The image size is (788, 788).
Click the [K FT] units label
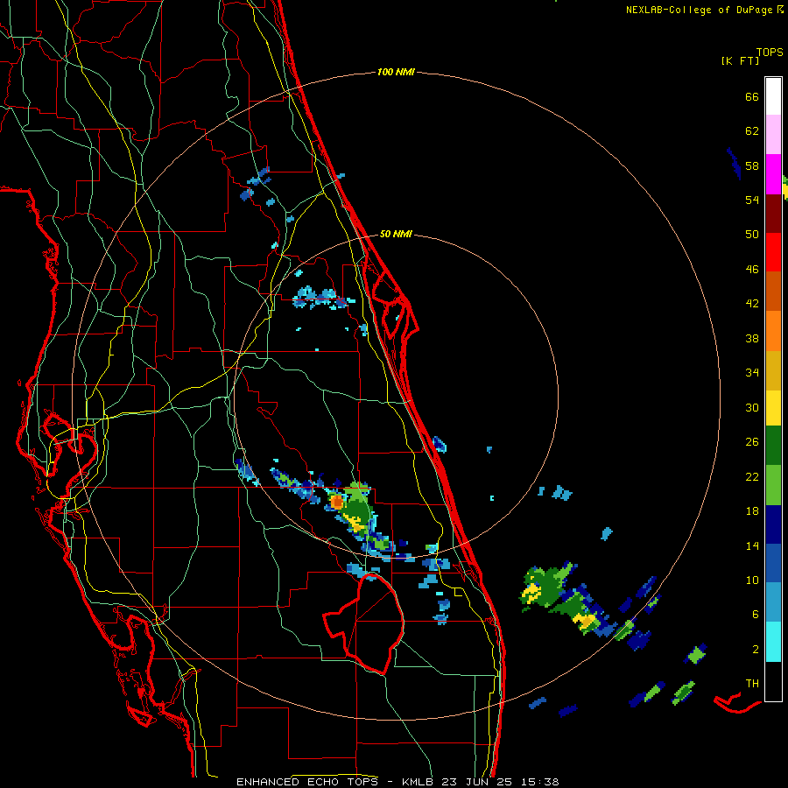[740, 60]
